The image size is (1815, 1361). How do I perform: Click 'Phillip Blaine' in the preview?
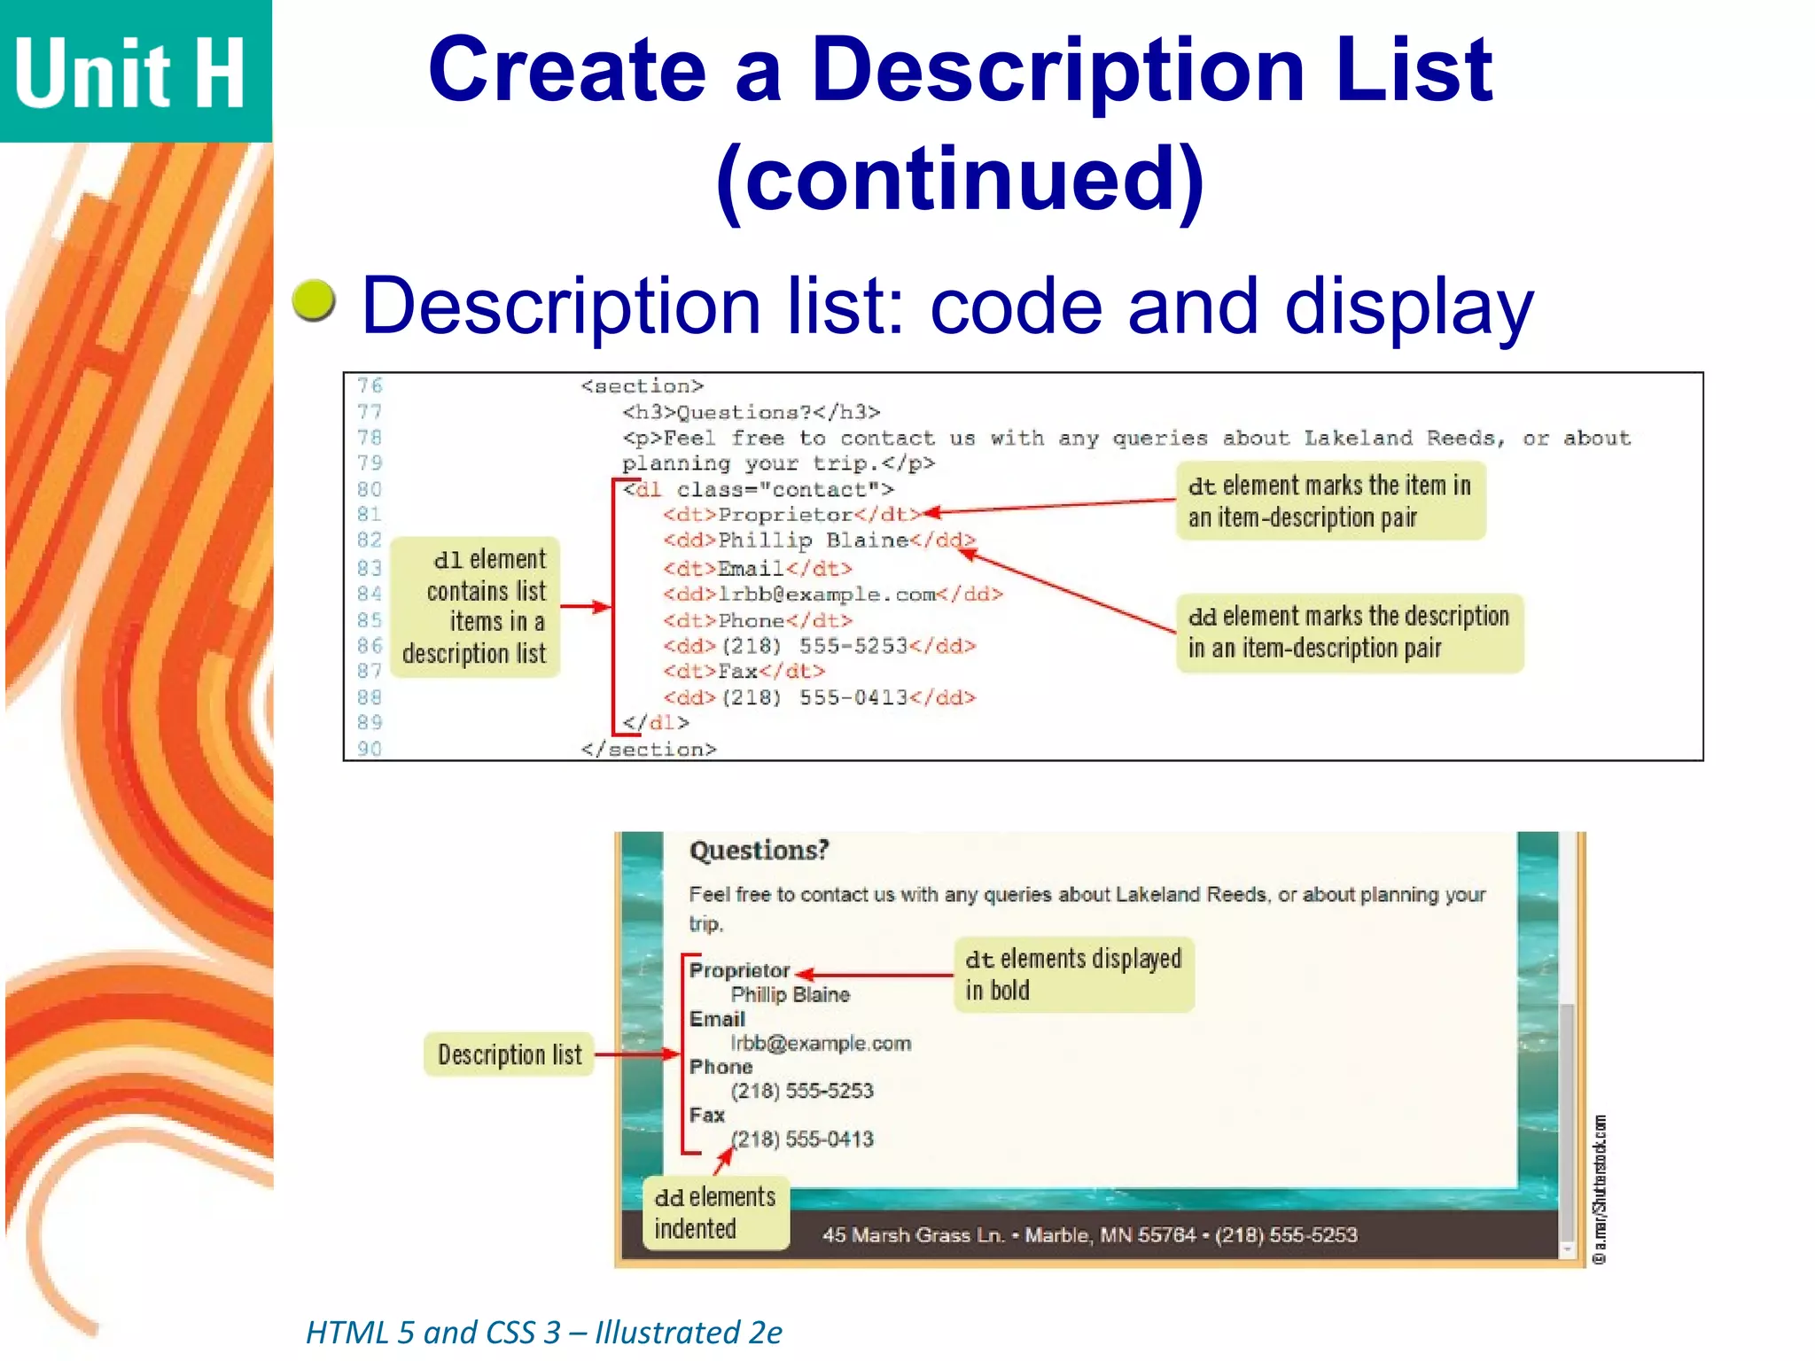[790, 995]
